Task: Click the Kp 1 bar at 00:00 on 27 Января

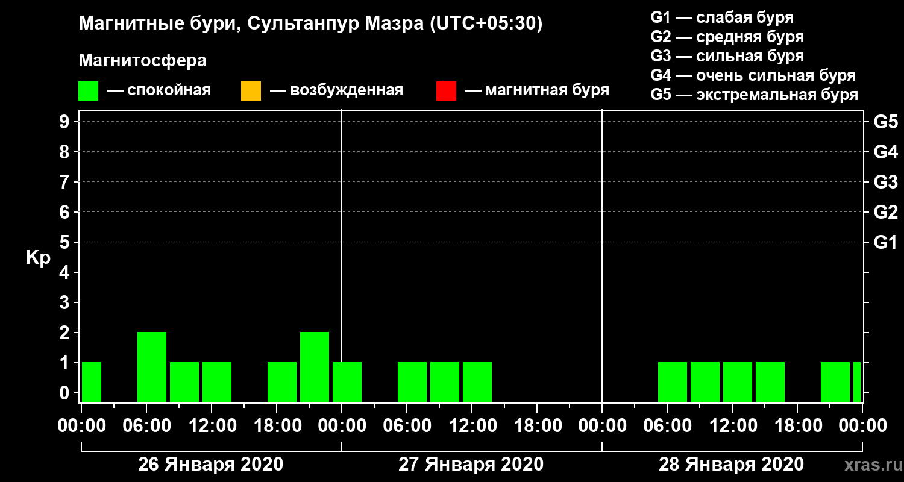Action: point(347,382)
